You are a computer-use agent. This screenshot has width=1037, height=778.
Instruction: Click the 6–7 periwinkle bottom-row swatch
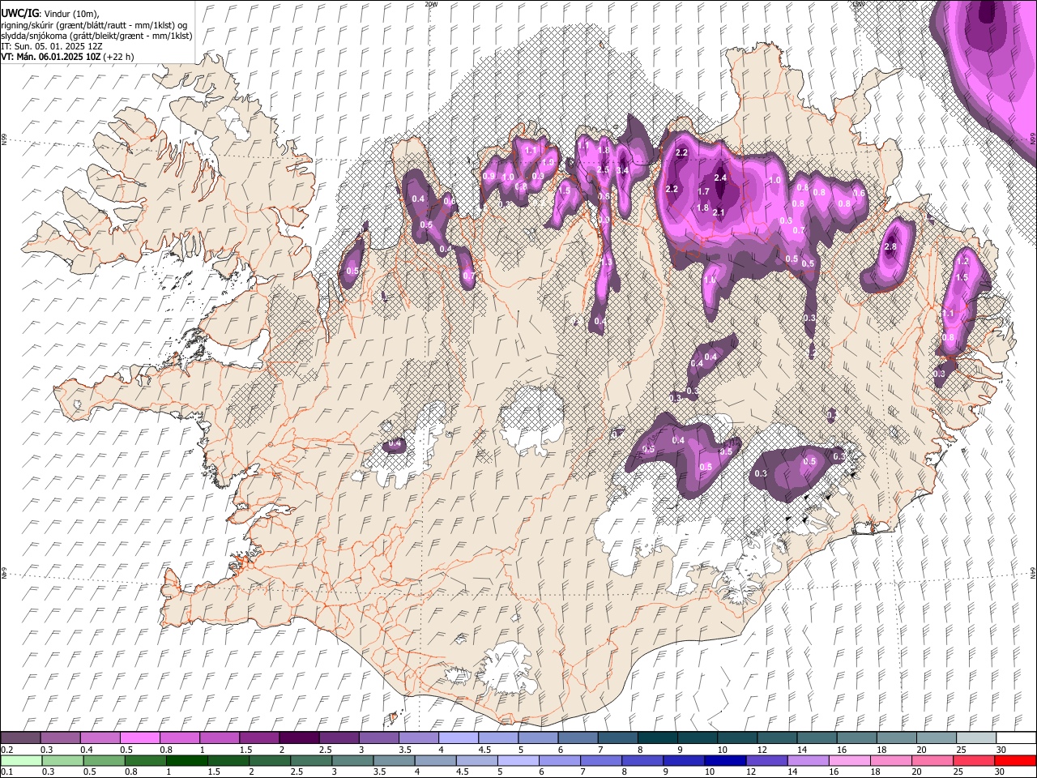pos(559,760)
